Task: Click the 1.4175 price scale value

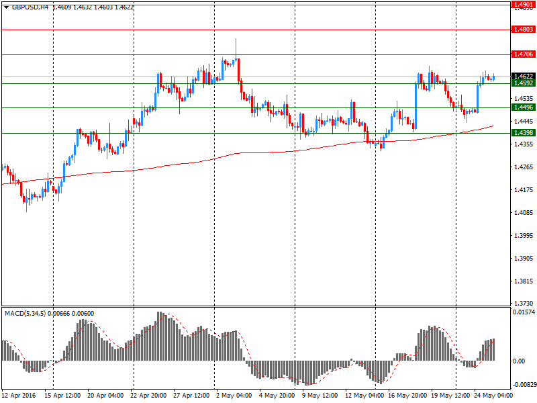Action: pos(524,190)
